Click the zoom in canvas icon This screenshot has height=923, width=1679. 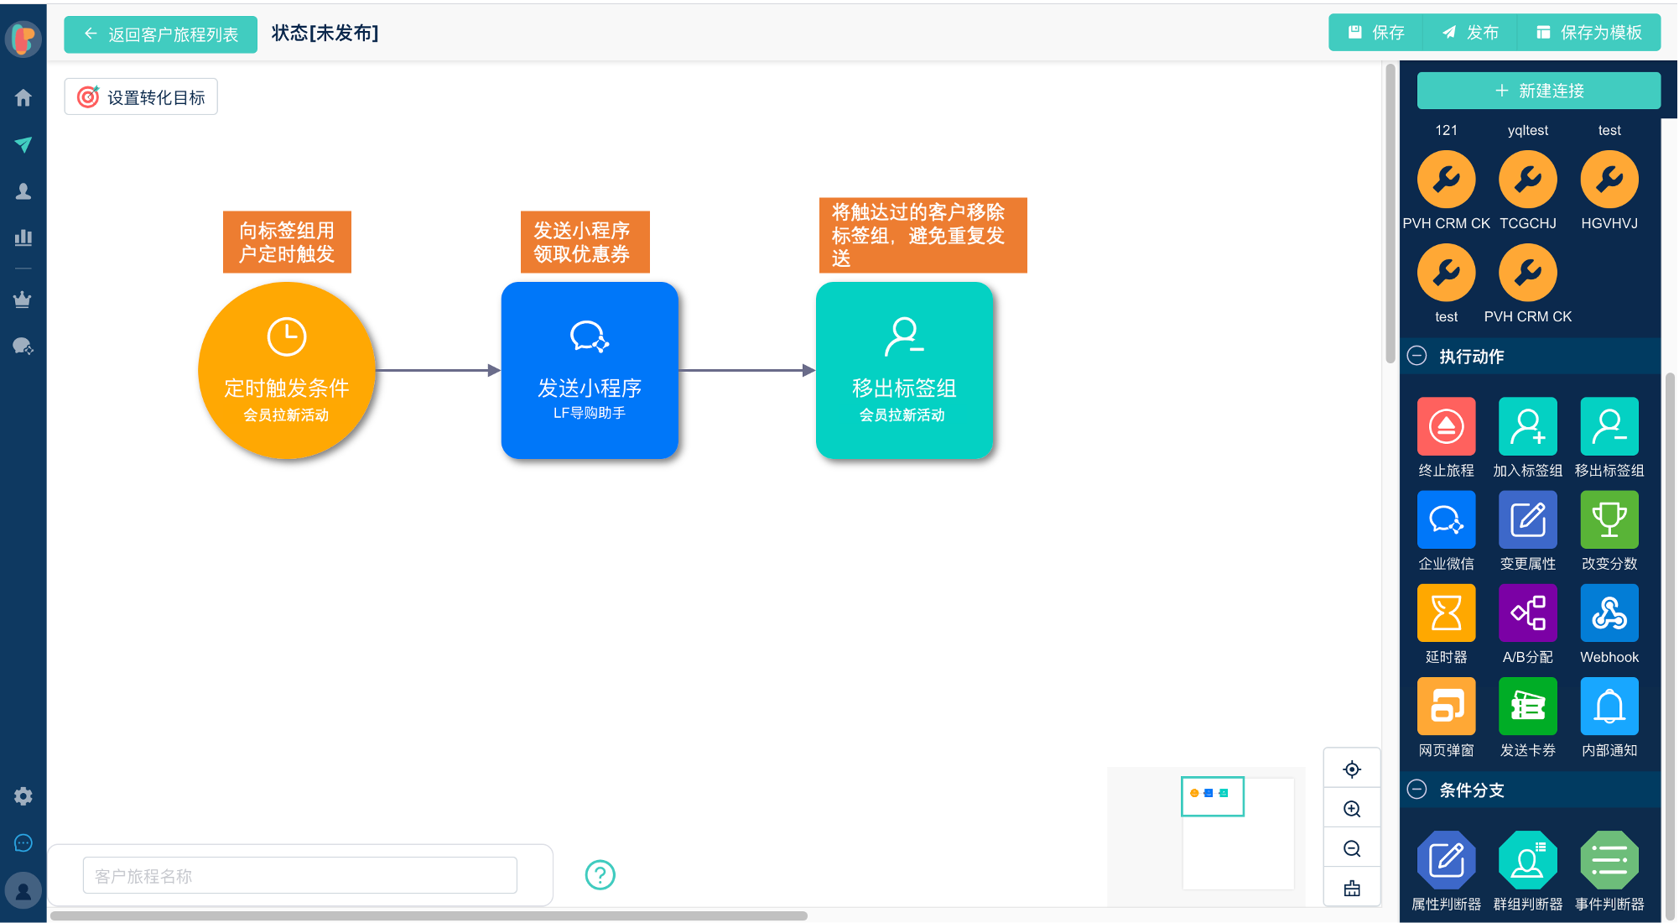tap(1352, 809)
